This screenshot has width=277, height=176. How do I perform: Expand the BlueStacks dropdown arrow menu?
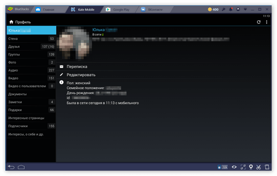click(246, 9)
